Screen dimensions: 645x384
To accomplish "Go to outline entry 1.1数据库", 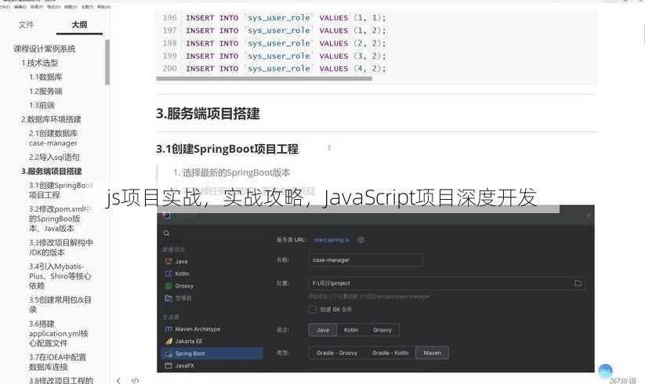I will point(45,77).
